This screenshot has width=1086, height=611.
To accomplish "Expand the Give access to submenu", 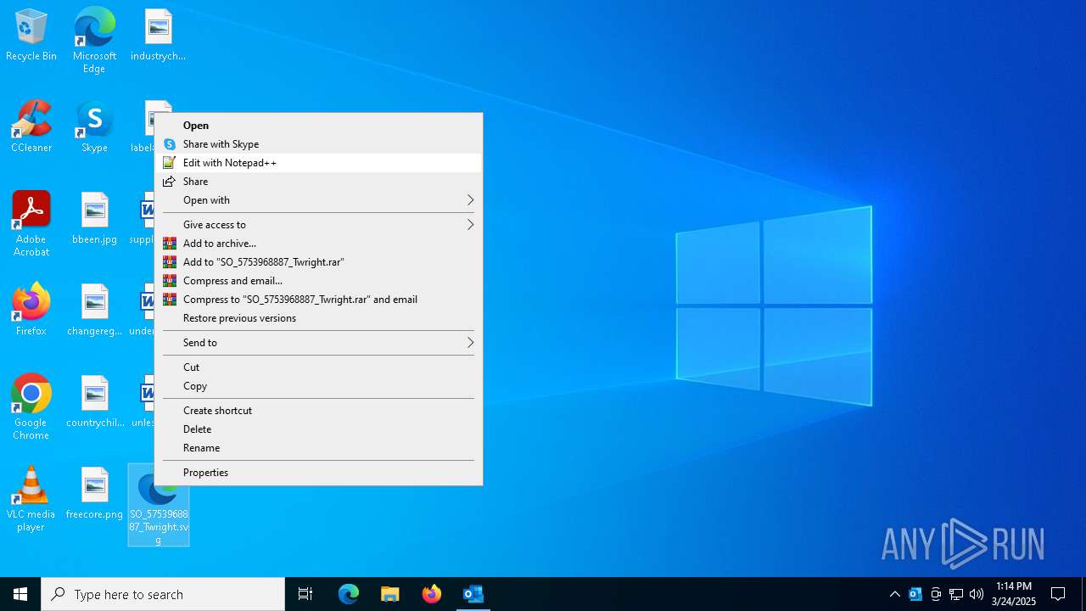I will [318, 225].
